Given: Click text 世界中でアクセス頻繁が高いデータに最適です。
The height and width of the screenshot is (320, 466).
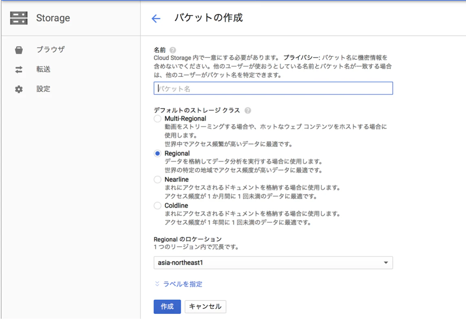Looking at the screenshot, I should pyautogui.click(x=229, y=145).
